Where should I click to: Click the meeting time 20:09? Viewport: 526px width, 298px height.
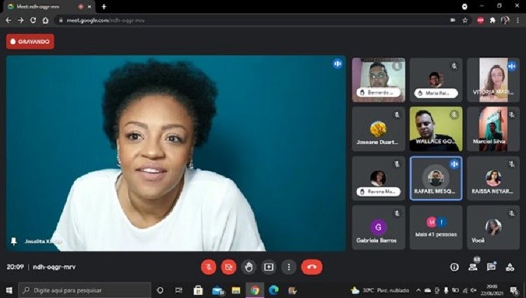[15, 267]
